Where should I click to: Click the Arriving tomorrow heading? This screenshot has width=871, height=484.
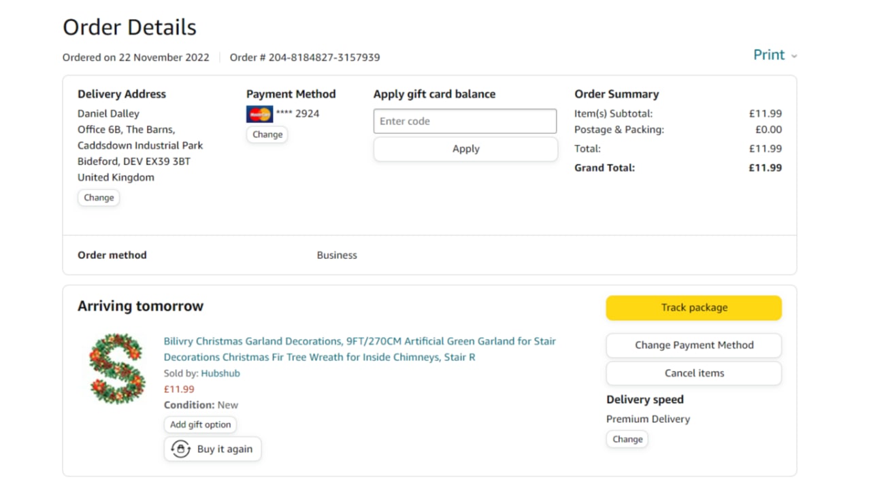pos(140,307)
